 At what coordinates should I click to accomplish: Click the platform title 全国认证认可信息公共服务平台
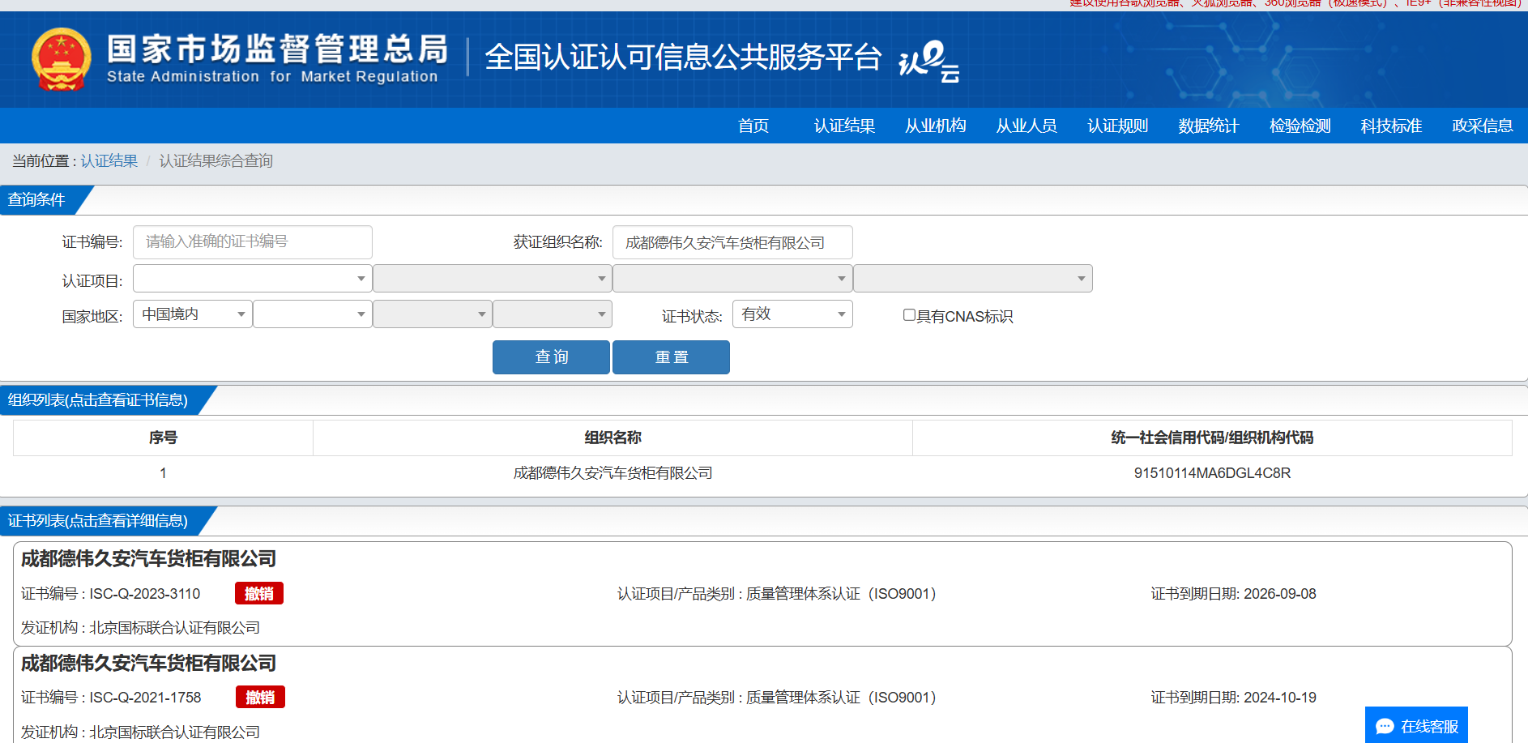coord(683,58)
